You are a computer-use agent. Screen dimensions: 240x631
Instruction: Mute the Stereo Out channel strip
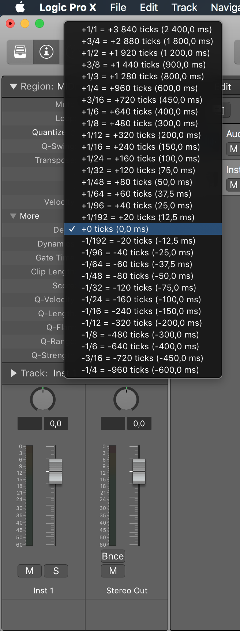tap(113, 571)
